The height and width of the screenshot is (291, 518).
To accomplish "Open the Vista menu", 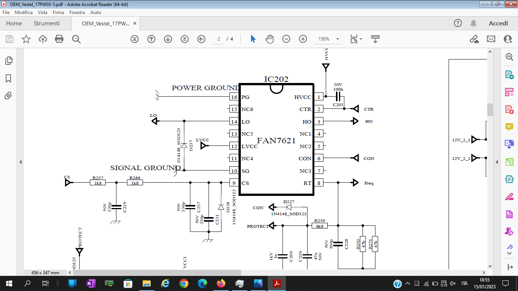I will (42, 13).
